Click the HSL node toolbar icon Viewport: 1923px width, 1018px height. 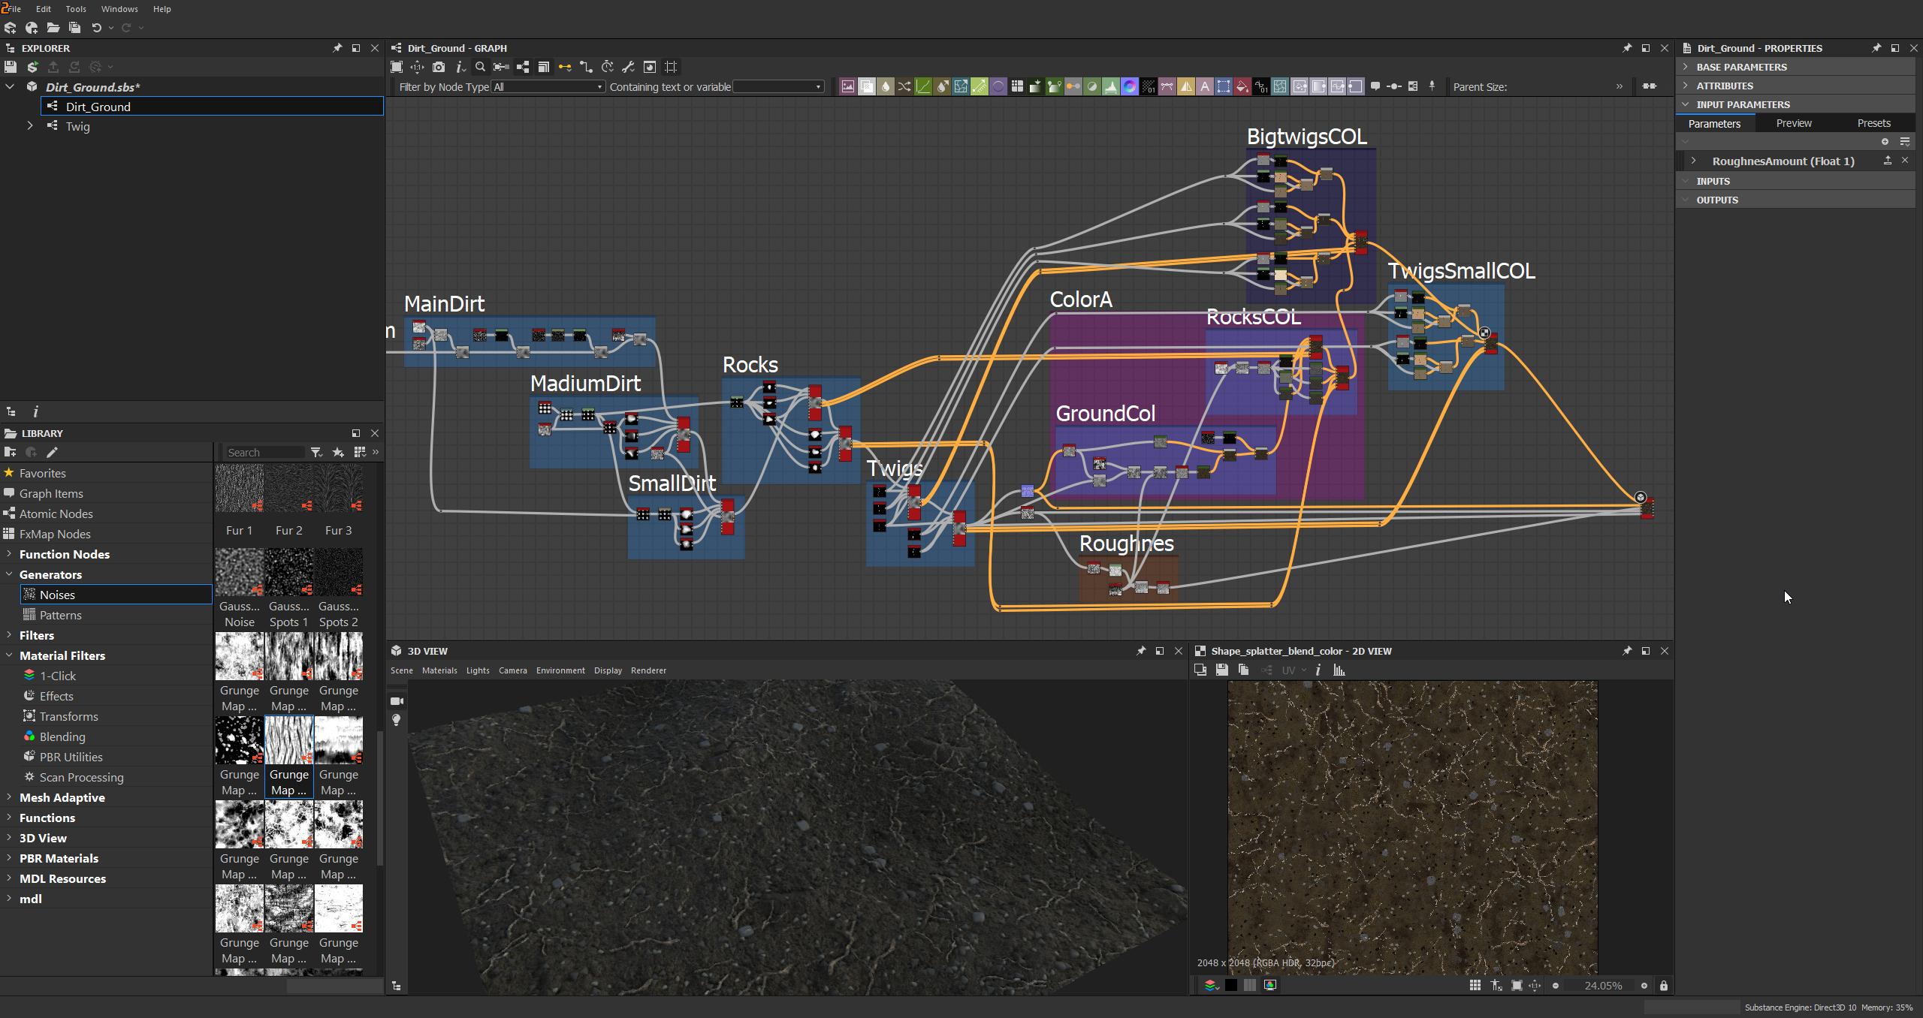(x=1130, y=87)
